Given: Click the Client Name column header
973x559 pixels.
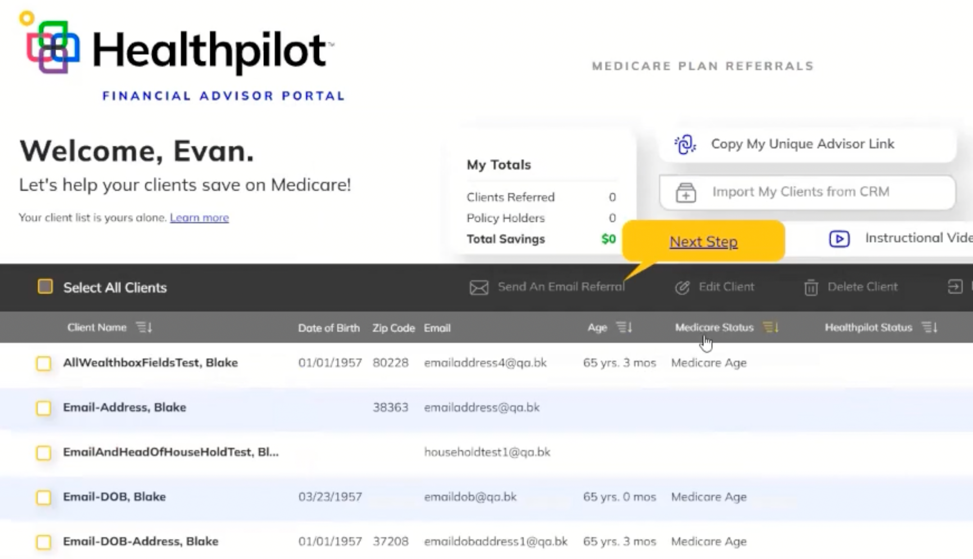Looking at the screenshot, I should [97, 327].
